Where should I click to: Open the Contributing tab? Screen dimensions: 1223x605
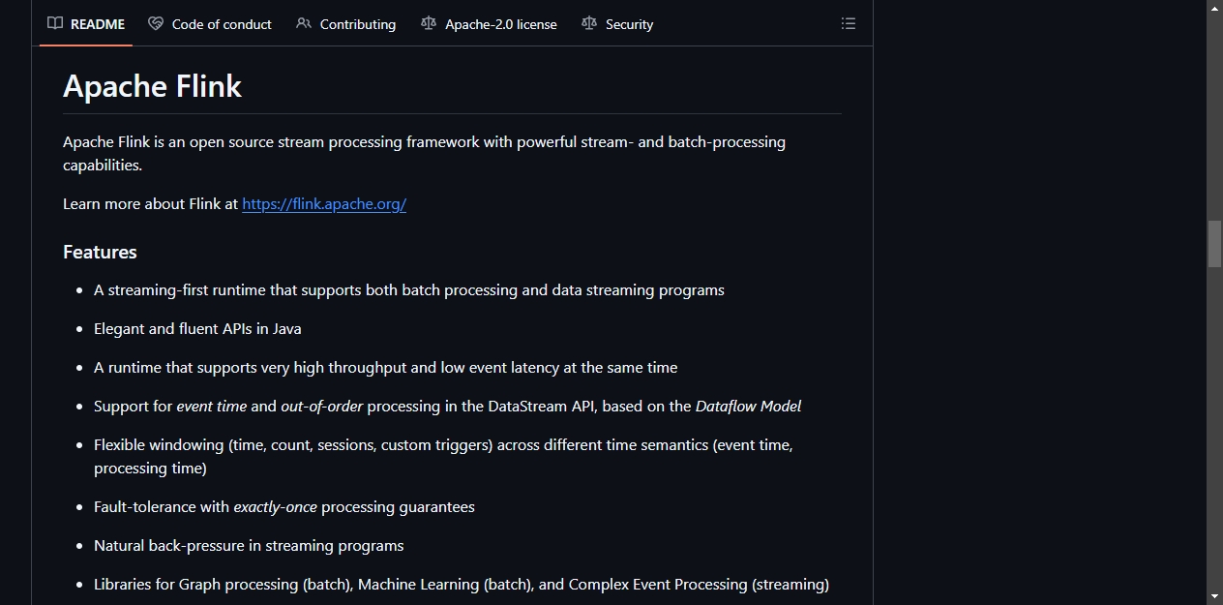click(346, 24)
